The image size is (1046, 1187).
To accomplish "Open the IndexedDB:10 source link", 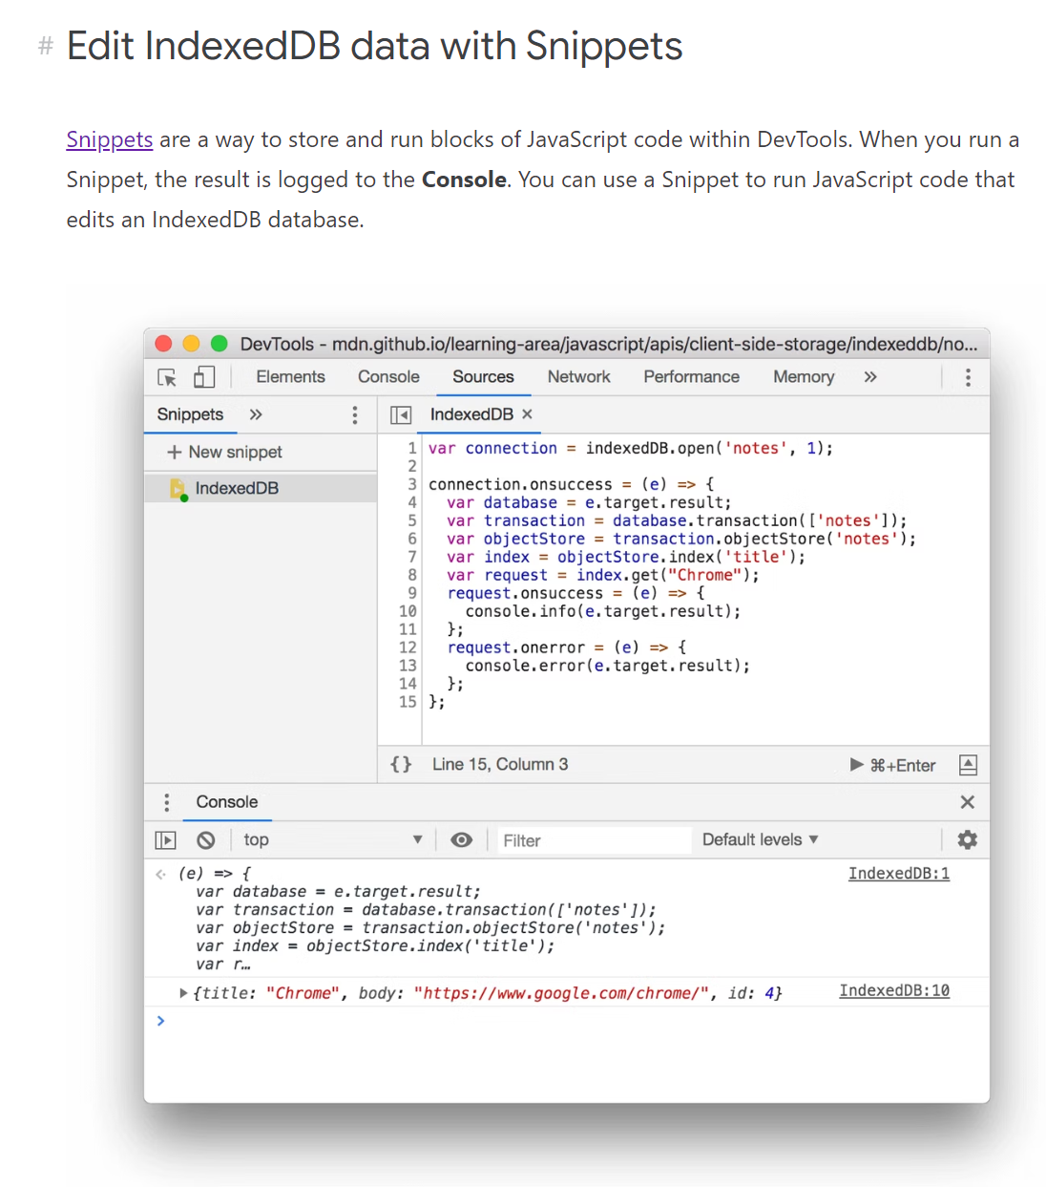I will 894,991.
